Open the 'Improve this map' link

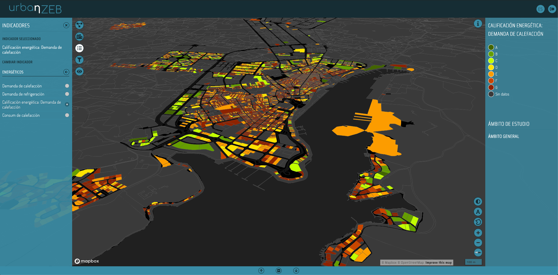click(438, 263)
